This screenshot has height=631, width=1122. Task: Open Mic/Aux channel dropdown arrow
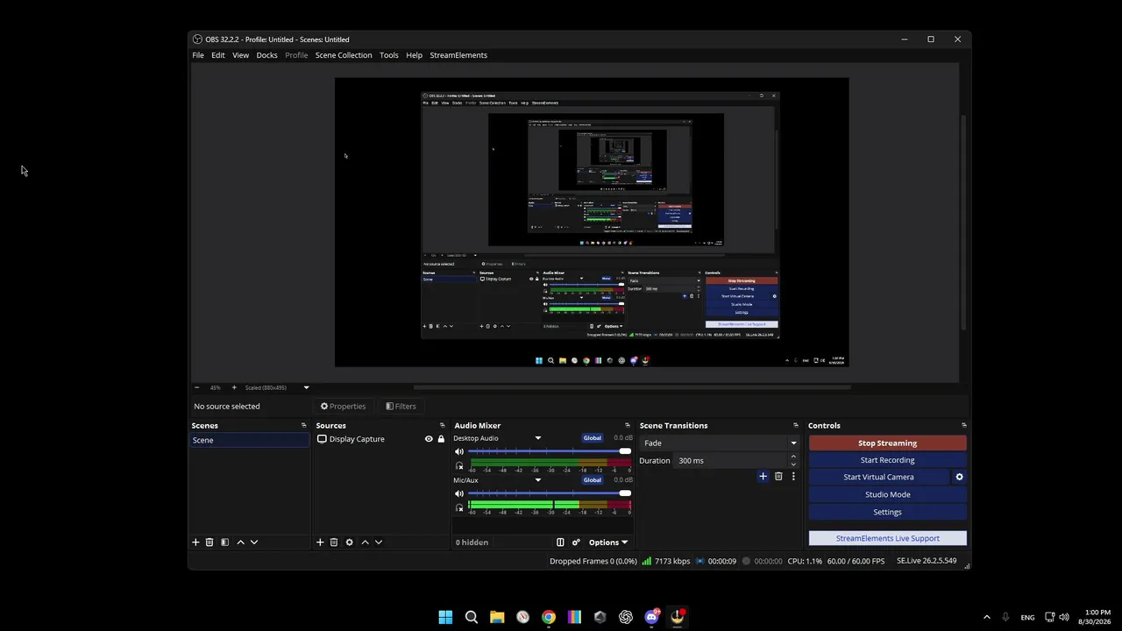[538, 480]
